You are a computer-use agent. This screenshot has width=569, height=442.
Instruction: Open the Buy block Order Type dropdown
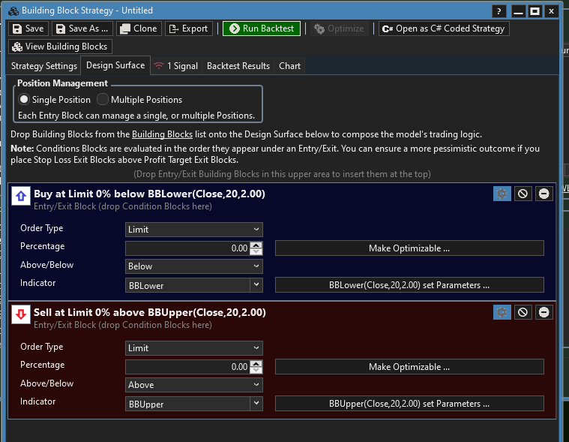[193, 230]
